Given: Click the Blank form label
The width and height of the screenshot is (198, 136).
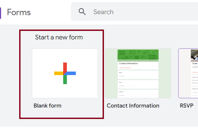Looking at the screenshot, I should coord(47,106).
